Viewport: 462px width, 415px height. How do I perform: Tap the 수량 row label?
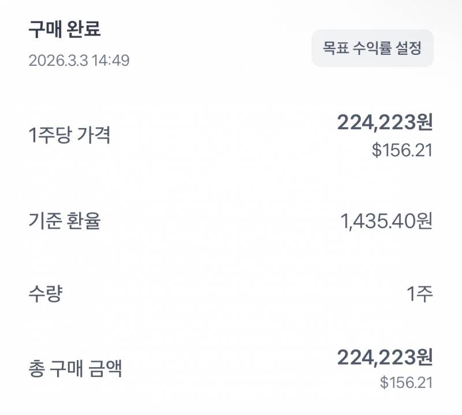pyautogui.click(x=47, y=292)
